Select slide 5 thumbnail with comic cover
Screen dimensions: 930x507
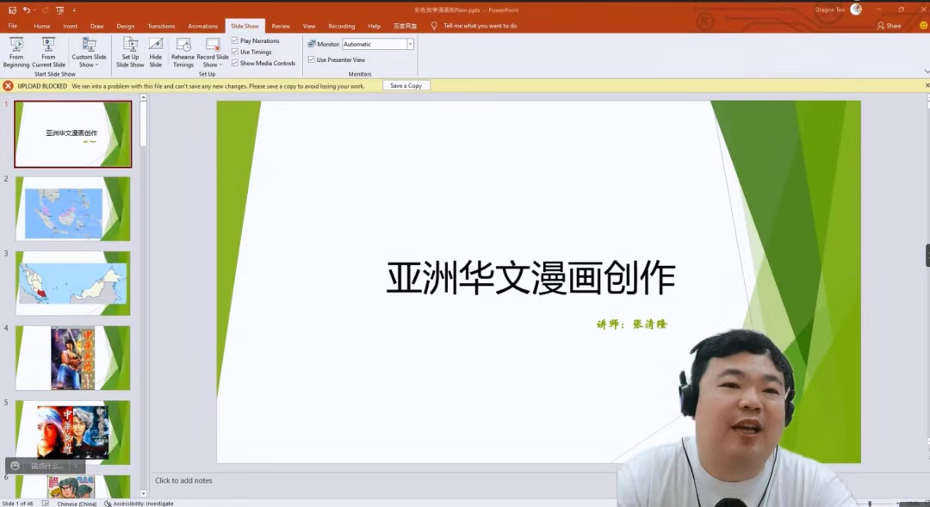point(73,433)
